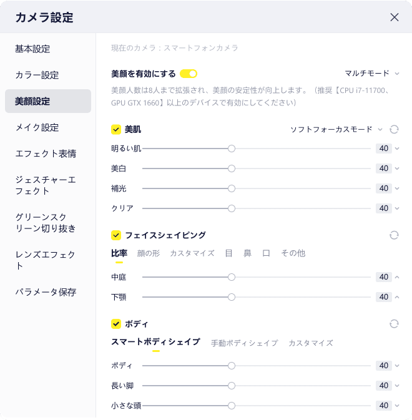Expand the 明るい肌 value chevron
The height and width of the screenshot is (420, 412).
397,149
